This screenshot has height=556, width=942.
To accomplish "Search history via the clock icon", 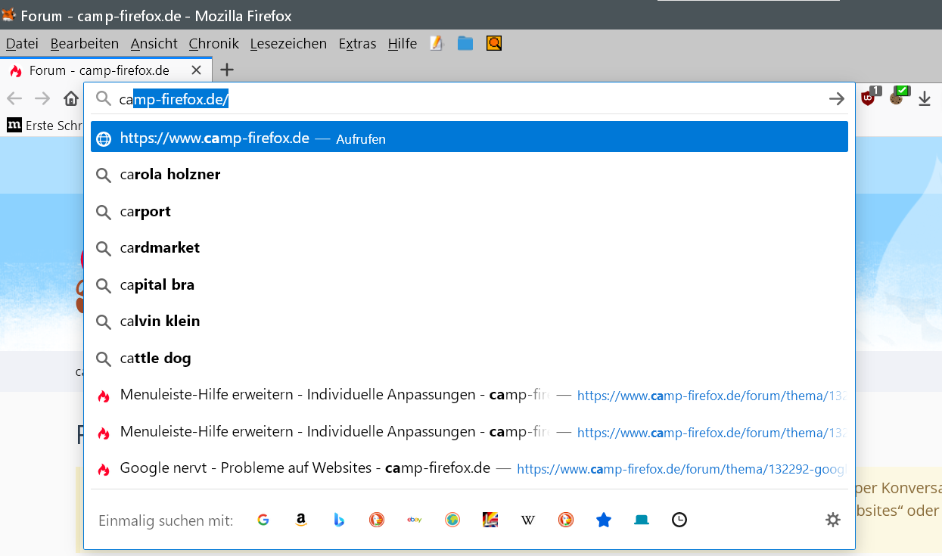I will 679,520.
